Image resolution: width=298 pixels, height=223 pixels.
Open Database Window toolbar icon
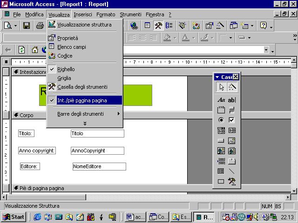(x=234, y=26)
